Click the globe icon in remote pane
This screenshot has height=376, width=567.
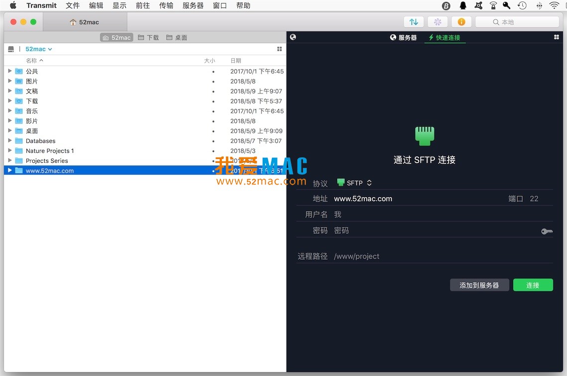[293, 37]
